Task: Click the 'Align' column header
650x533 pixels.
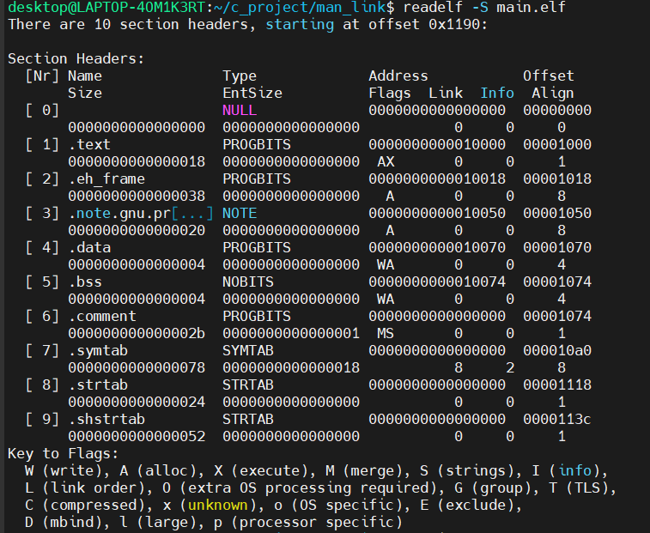Action: [x=553, y=93]
